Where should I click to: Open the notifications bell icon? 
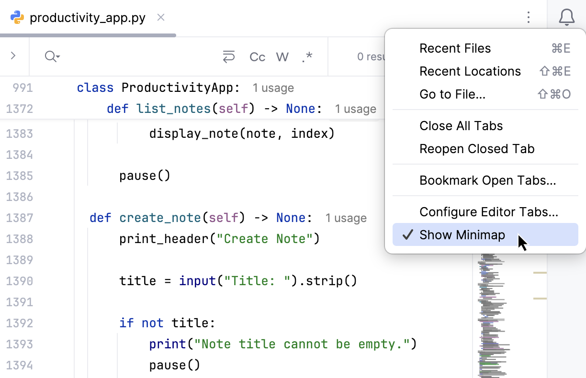(x=567, y=18)
